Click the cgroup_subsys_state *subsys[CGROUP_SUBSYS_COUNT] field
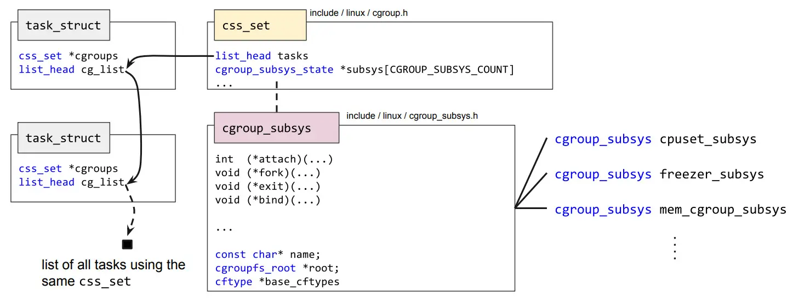This screenshot has height=307, width=793. [x=364, y=69]
